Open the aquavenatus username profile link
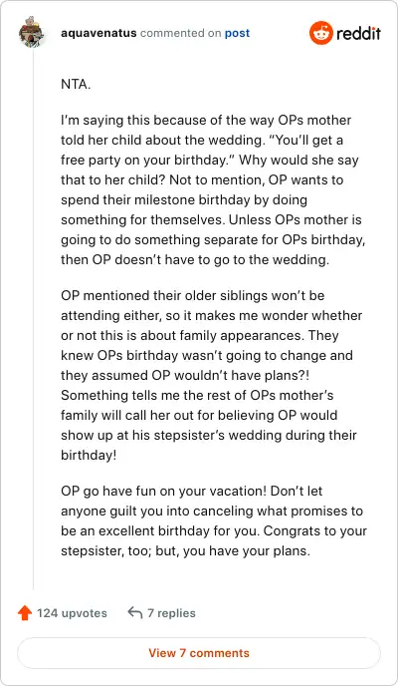The width and height of the screenshot is (398, 686). [99, 33]
